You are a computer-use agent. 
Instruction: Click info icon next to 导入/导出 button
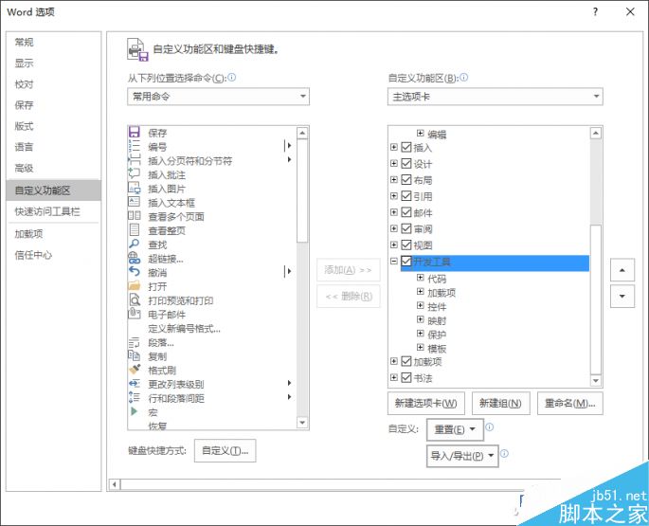(x=504, y=454)
